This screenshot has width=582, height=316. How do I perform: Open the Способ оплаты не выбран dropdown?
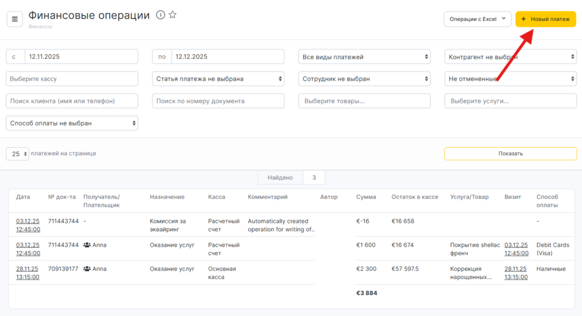tap(72, 123)
